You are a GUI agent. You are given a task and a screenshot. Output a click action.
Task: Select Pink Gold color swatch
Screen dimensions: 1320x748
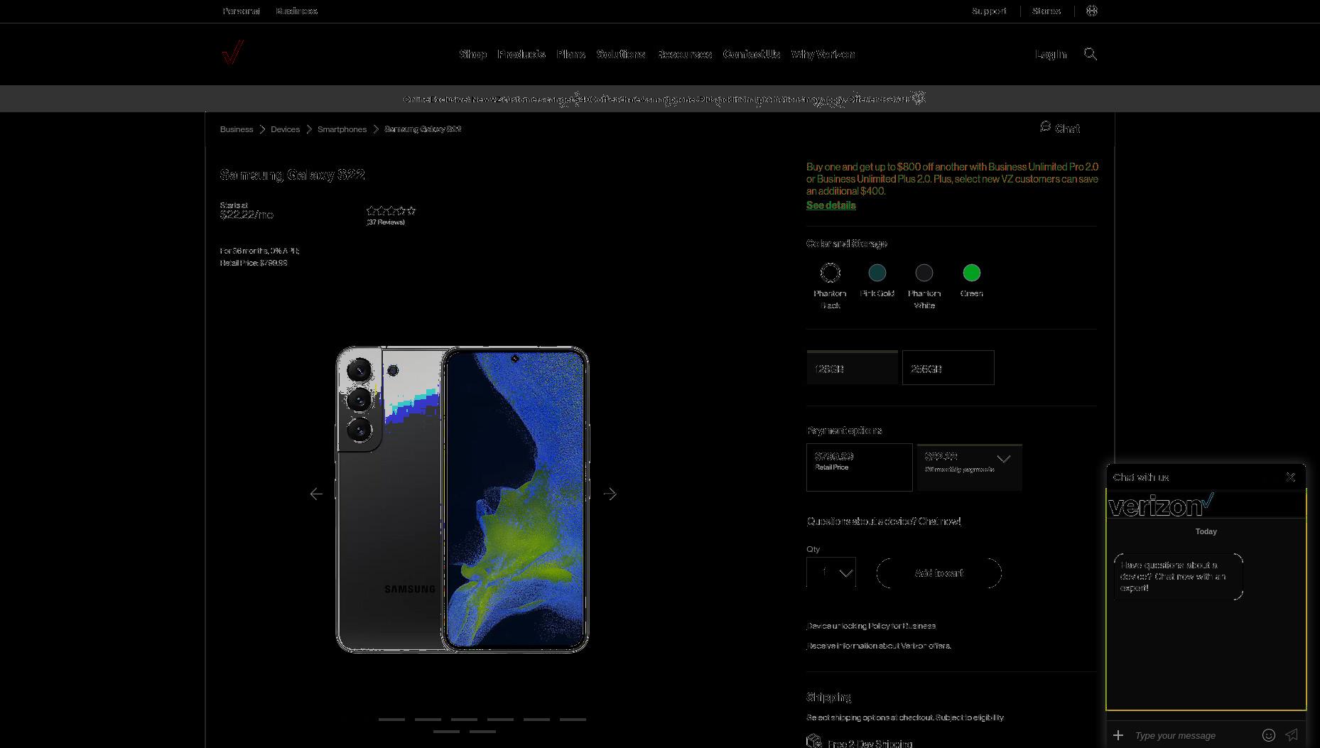(877, 273)
